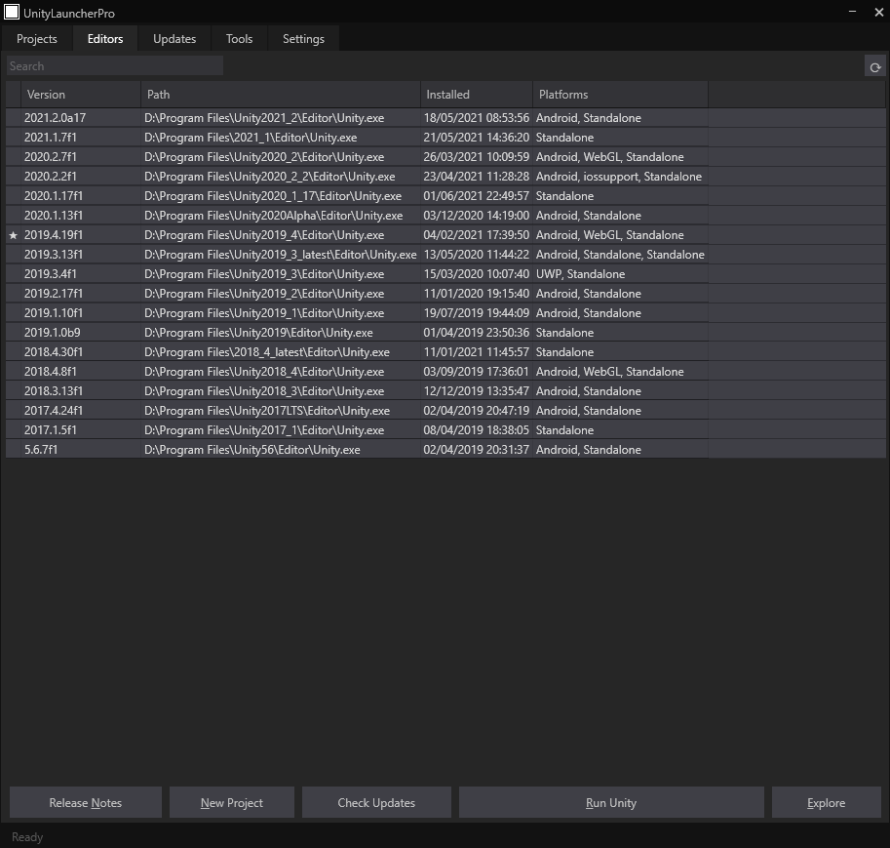
Task: Click platforms 'Android, Standalone, Standalone'
Action: coord(620,255)
